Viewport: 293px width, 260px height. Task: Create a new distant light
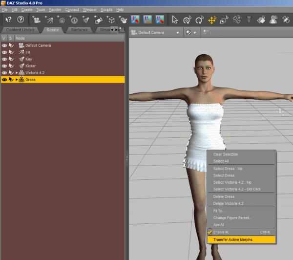click(x=49, y=20)
